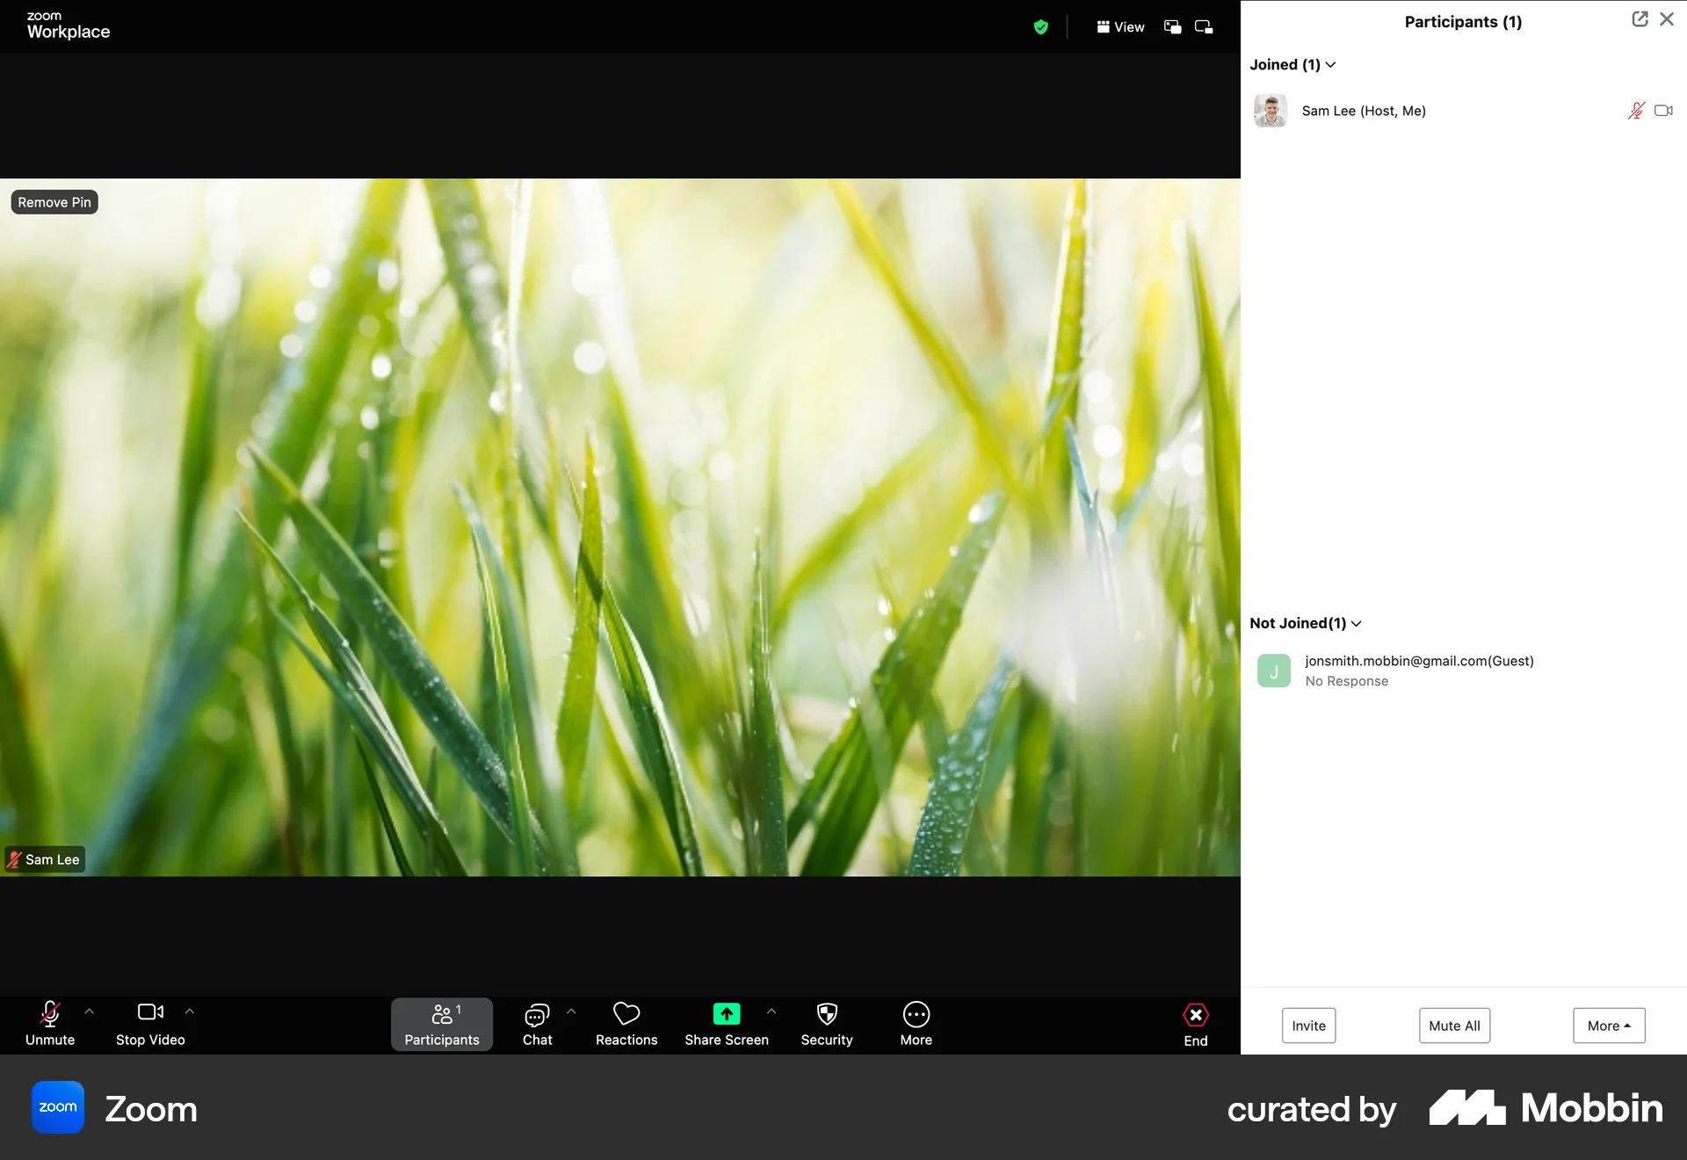The image size is (1687, 1160).
Task: Open the Participants panel icon in toolbar
Action: click(x=441, y=1024)
